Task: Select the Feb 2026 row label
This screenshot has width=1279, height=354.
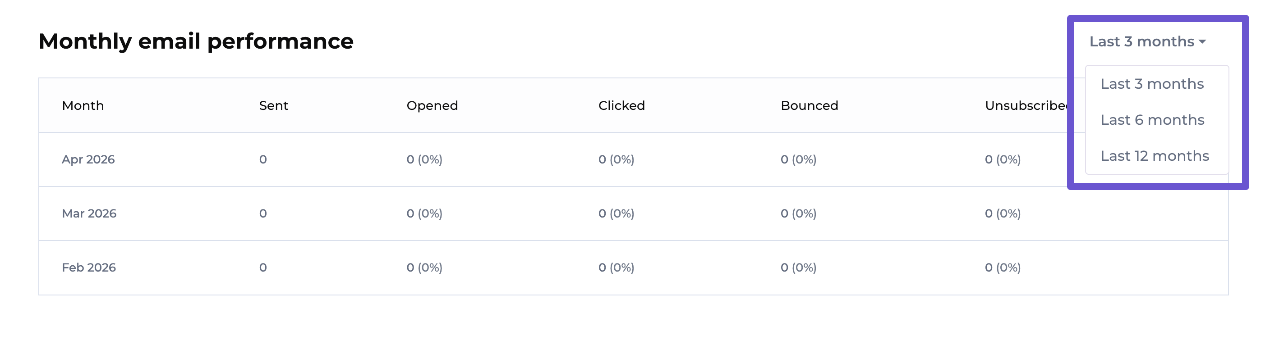Action: coord(88,268)
